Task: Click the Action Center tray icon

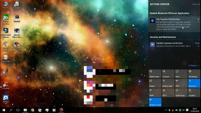Action: pyautogui.click(x=187, y=110)
